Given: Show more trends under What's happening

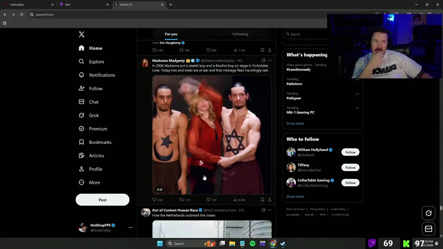Looking at the screenshot, I should (x=295, y=123).
